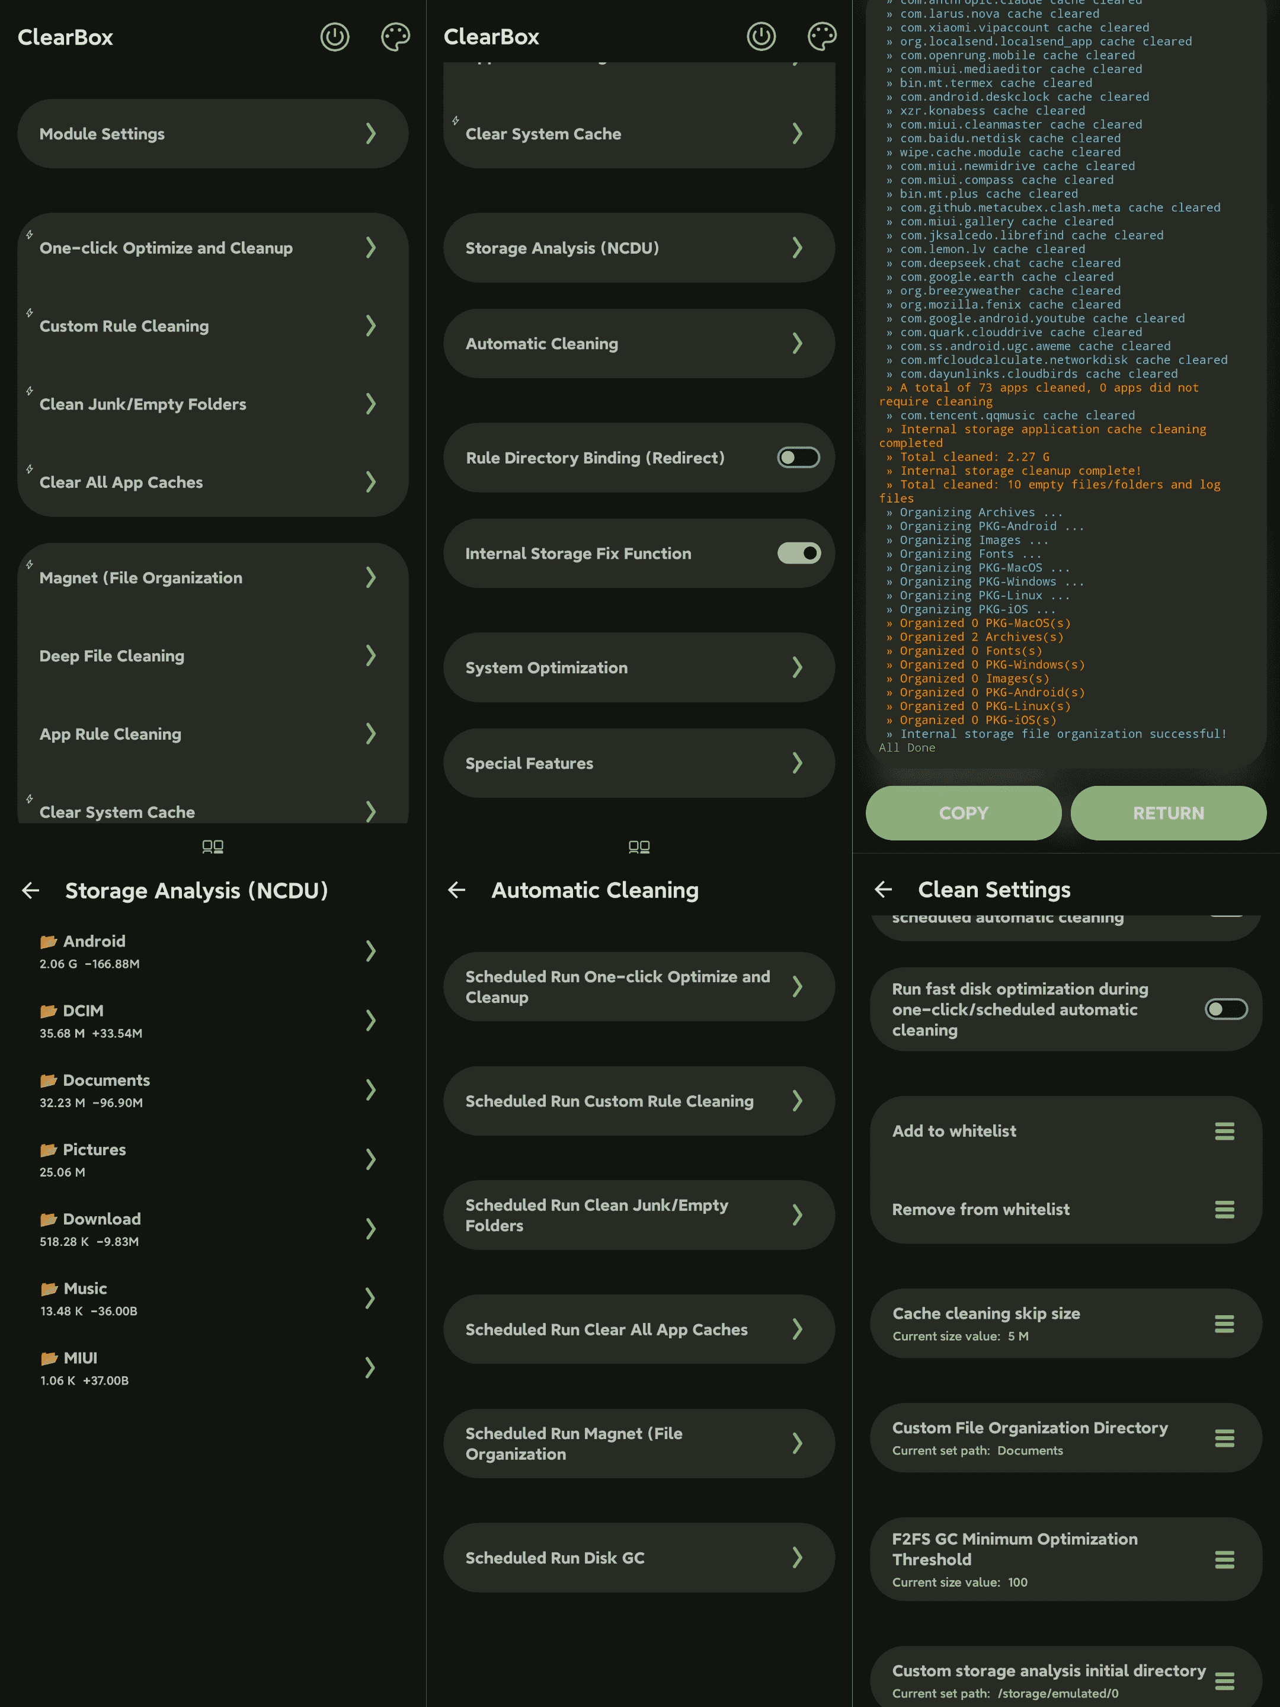Tap power icon in left ClearBox header
The width and height of the screenshot is (1280, 1707).
335,37
